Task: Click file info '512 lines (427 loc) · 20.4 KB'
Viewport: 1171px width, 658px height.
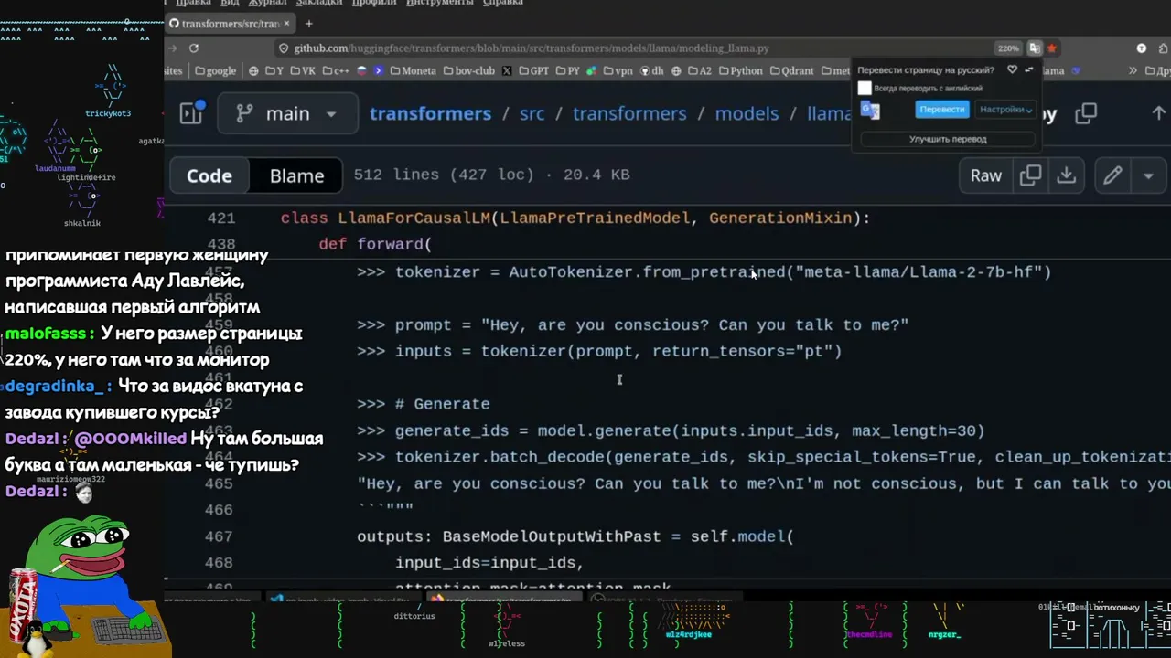Action: [x=491, y=175]
